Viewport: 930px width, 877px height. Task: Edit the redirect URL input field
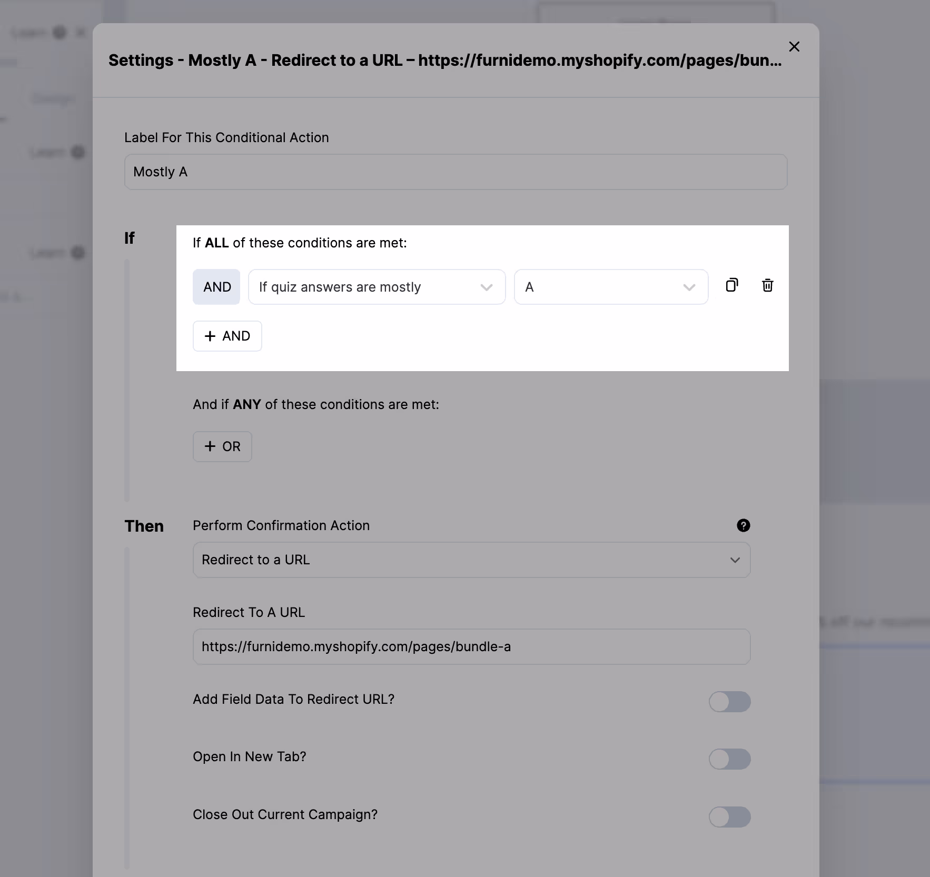click(x=471, y=646)
